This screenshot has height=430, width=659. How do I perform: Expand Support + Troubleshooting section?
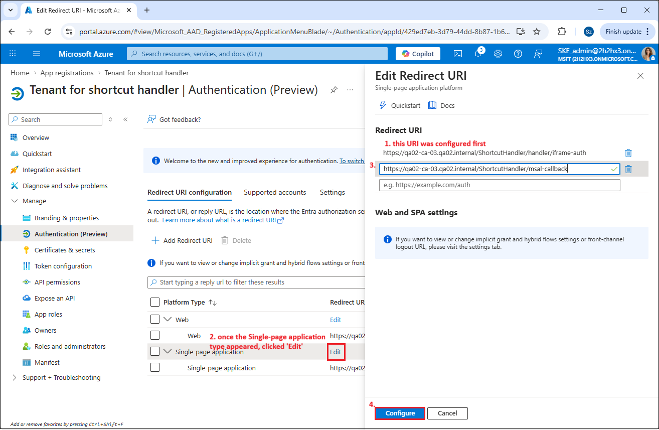[x=14, y=377]
